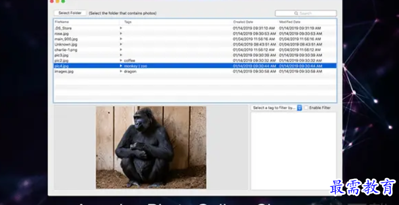Click the 'monkey | zoo' tag cell
Screen dimensions: 399x205
click(135, 66)
